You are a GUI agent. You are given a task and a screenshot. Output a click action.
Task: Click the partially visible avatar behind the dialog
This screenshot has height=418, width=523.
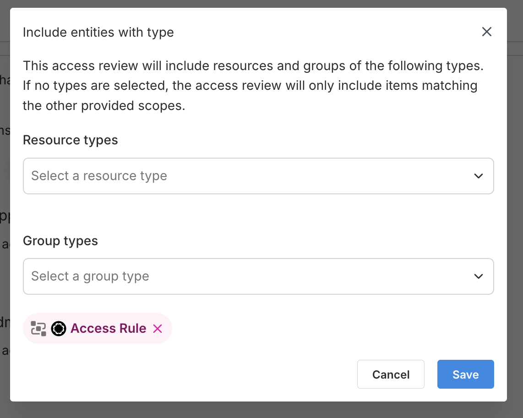click(4, 170)
